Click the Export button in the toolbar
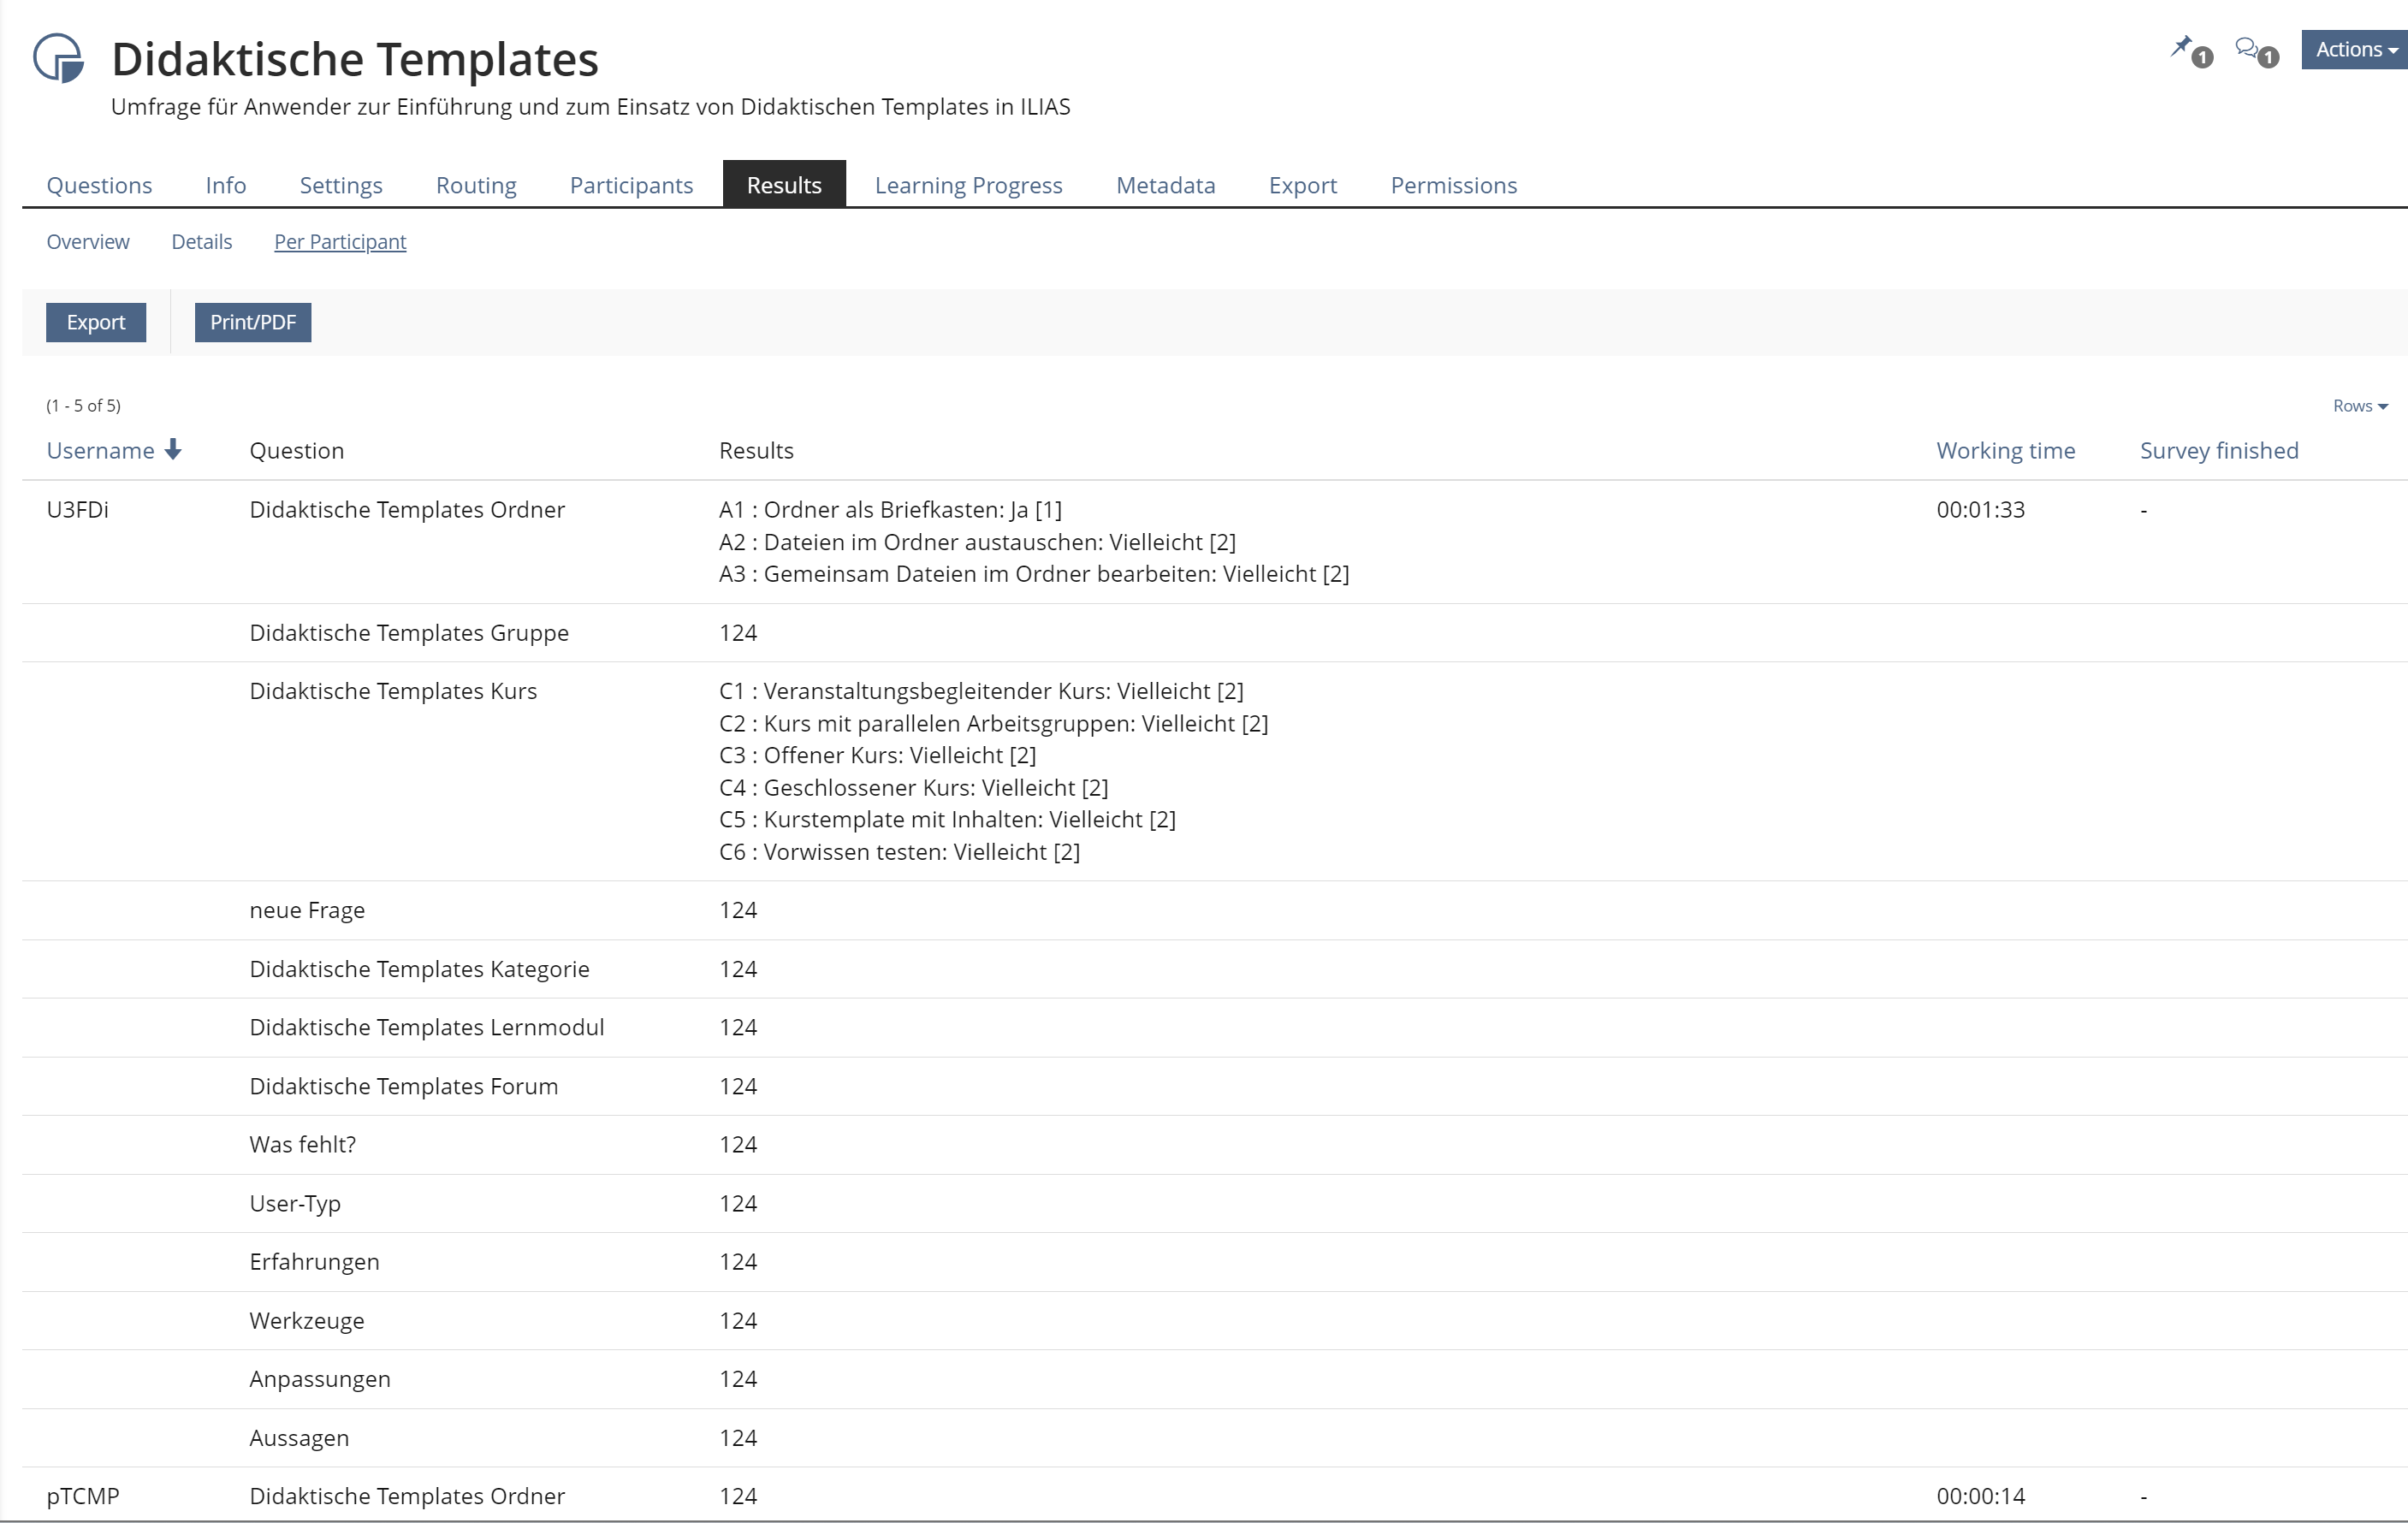2408x1523 pixels. (x=96, y=322)
